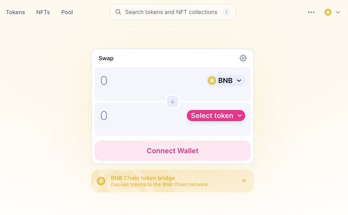The height and width of the screenshot is (215, 348).
Task: Go to the Tokens tab
Action: coord(15,12)
